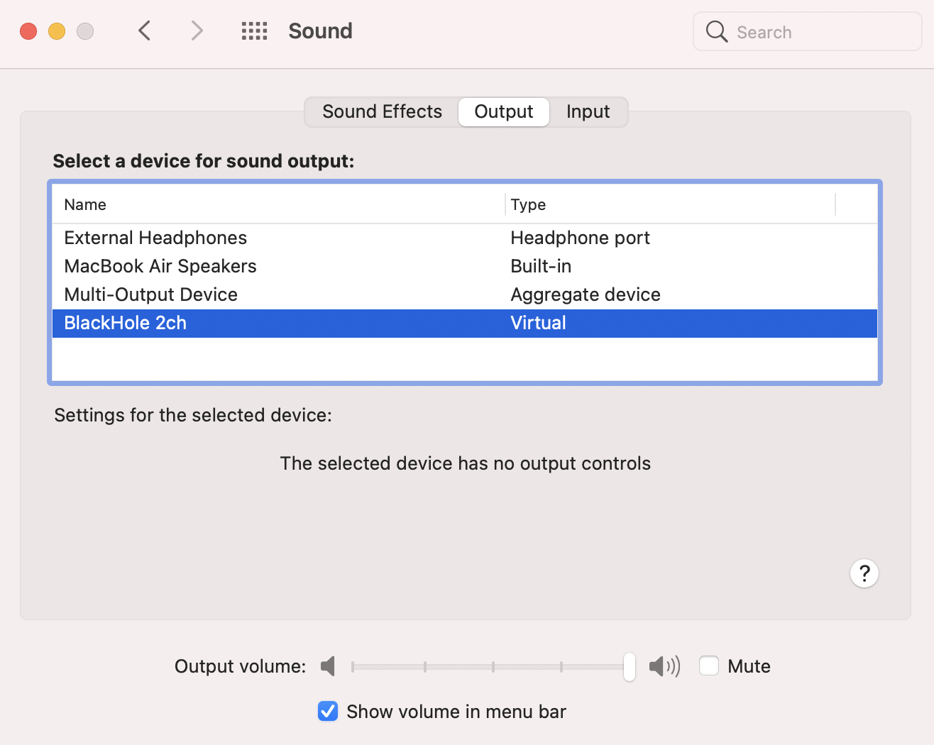Click the Sound panel title icon area
The image size is (934, 745).
click(320, 31)
